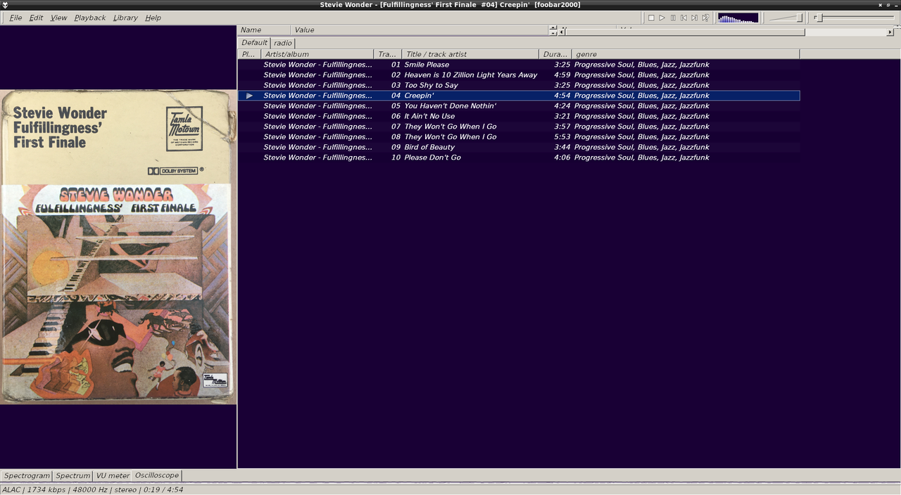Click the volume slider

786,18
